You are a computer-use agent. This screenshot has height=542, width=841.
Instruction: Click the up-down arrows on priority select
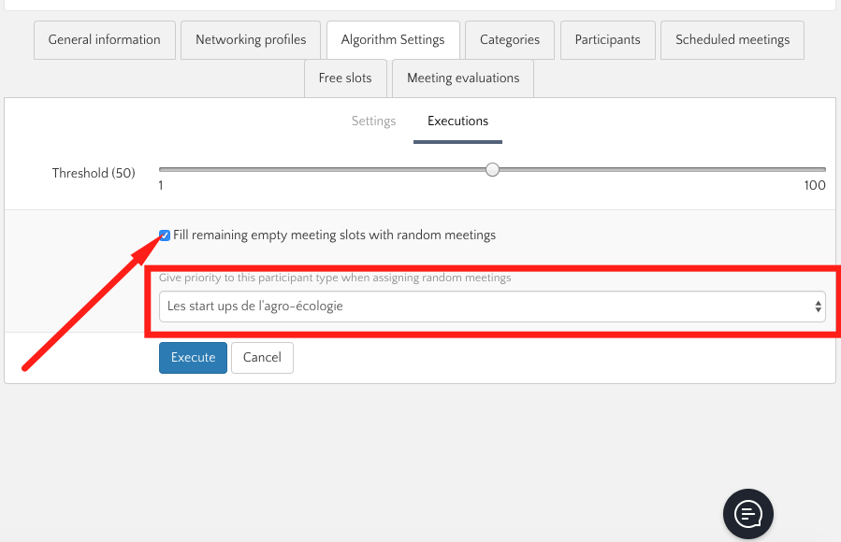tap(819, 306)
